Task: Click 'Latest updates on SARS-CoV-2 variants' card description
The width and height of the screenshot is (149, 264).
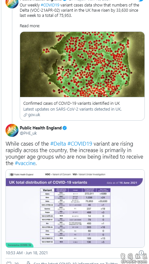Action: pyautogui.click(x=72, y=109)
